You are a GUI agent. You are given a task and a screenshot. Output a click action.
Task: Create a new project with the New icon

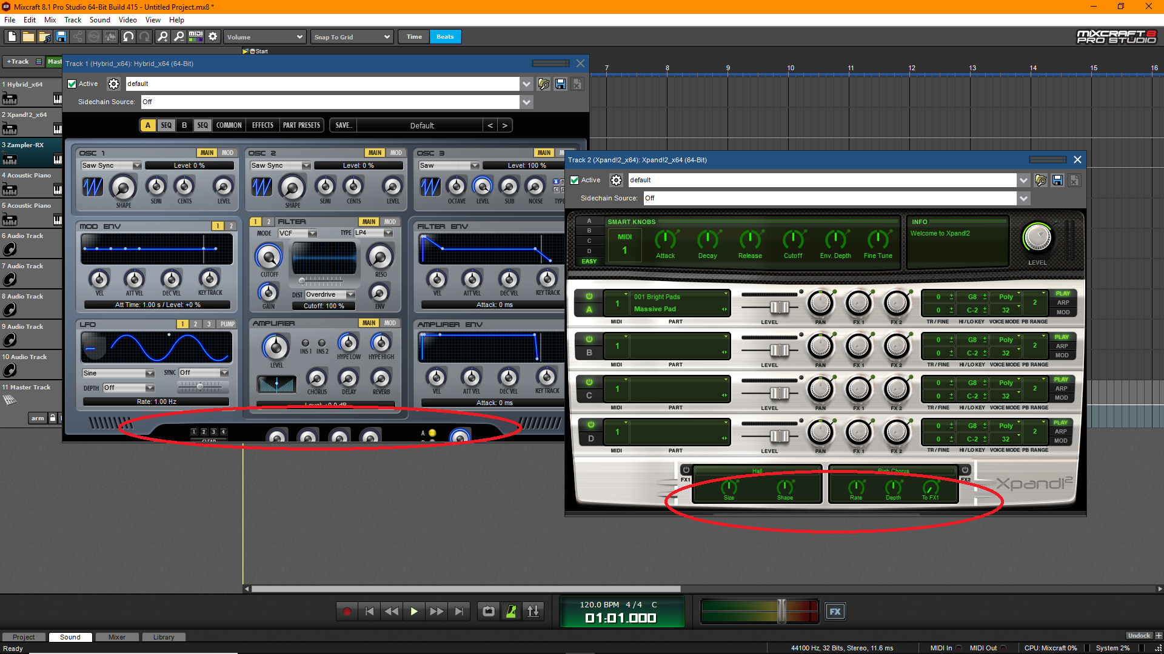(x=12, y=37)
